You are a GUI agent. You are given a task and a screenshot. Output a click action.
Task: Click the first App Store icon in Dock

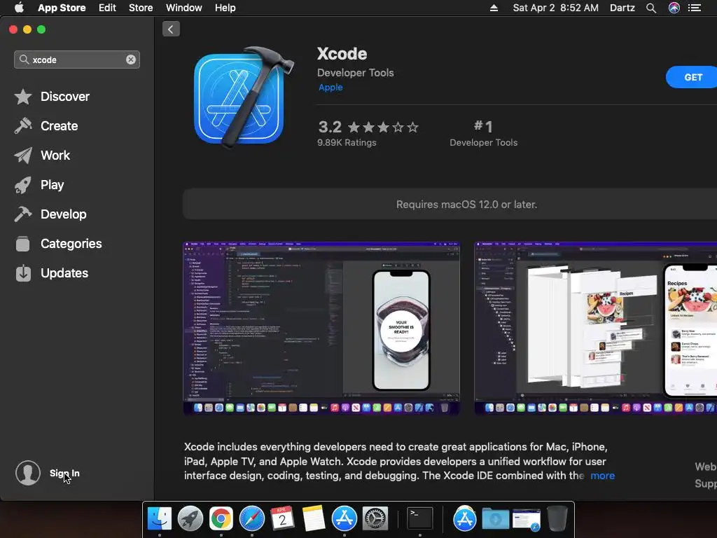tap(344, 519)
